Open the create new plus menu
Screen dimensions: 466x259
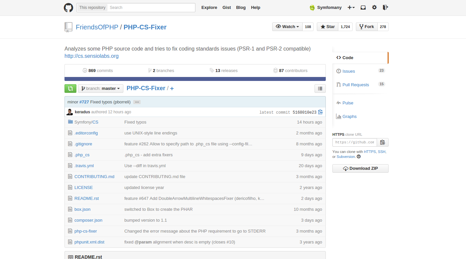coord(351,8)
